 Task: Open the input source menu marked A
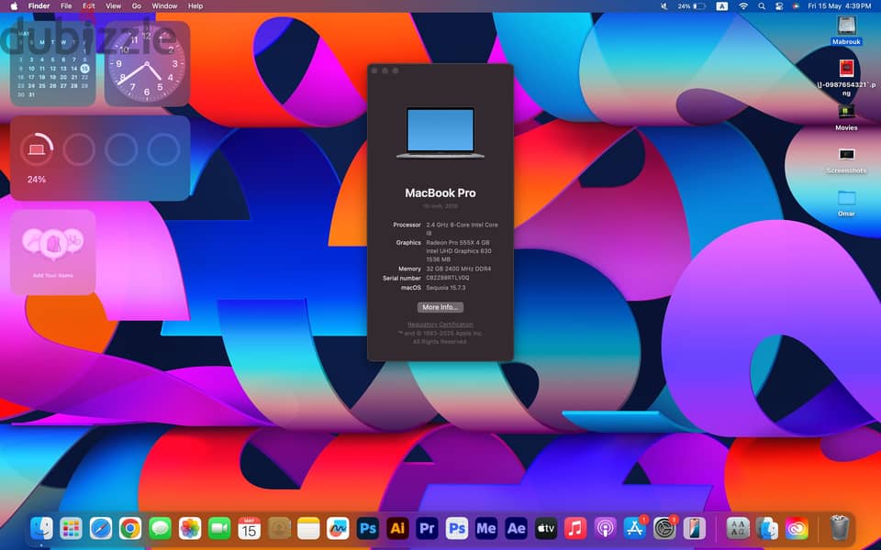click(x=722, y=6)
